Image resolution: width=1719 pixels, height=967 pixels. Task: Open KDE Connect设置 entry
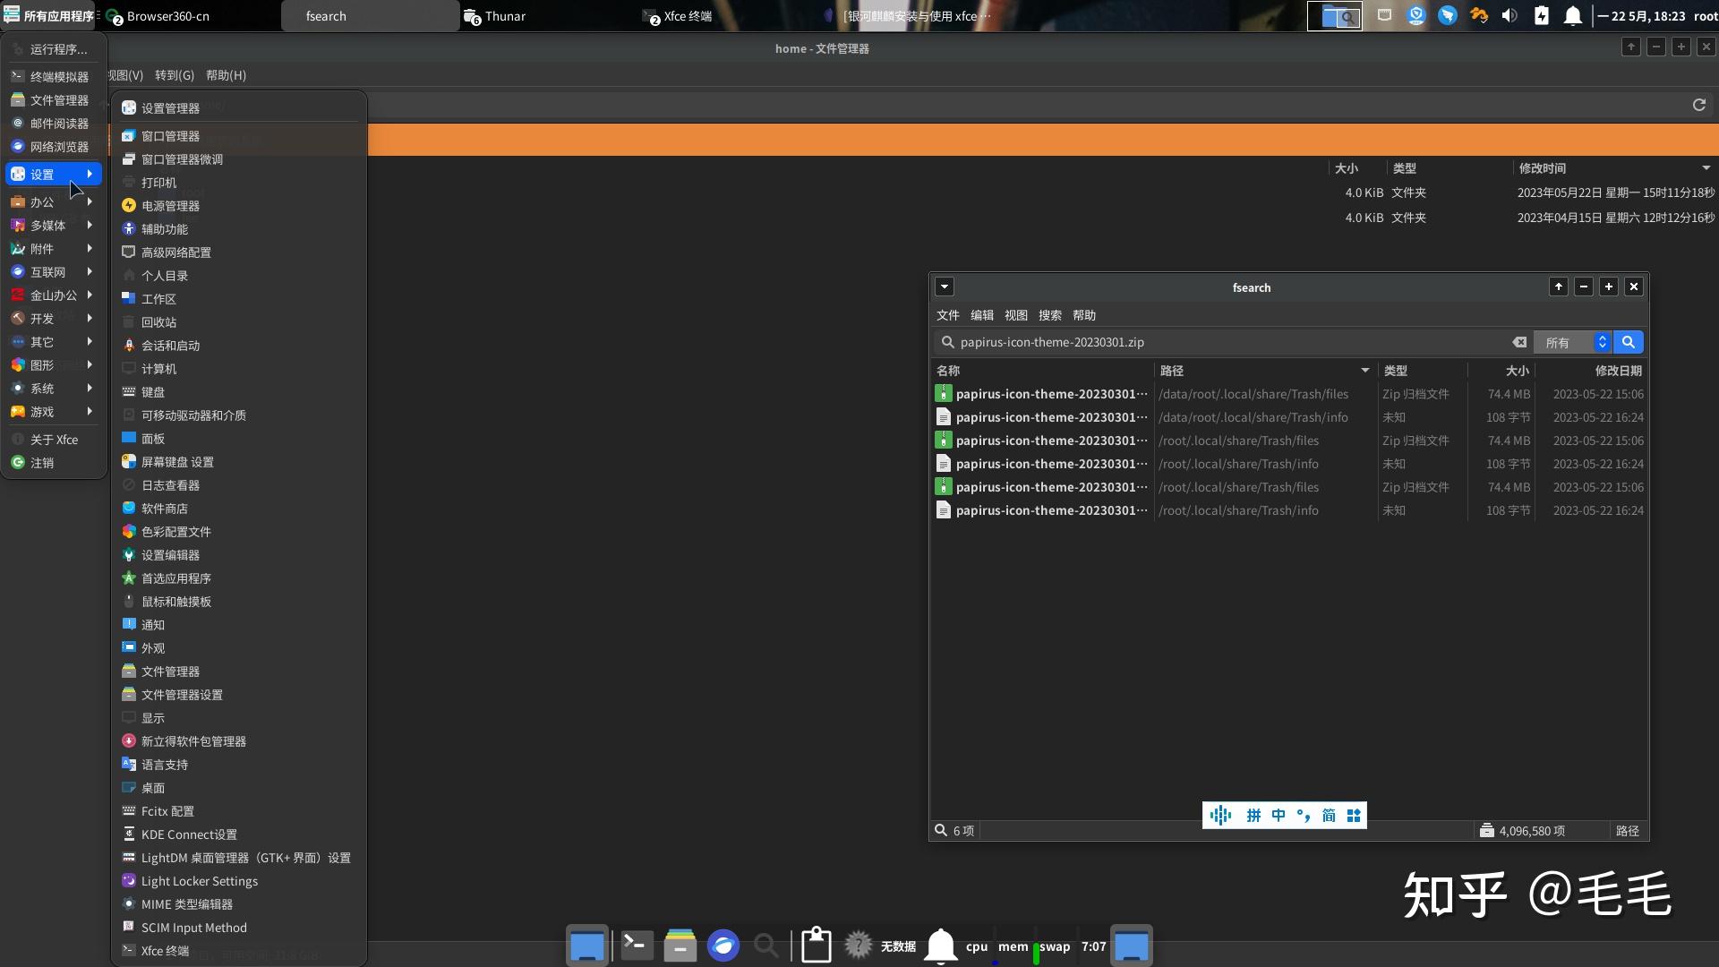(x=238, y=834)
